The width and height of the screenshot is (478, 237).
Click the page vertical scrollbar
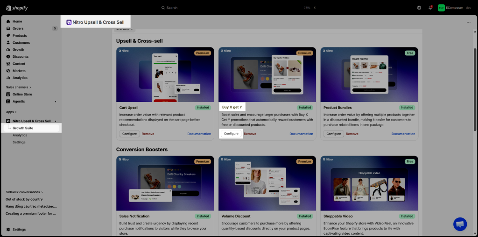475,90
